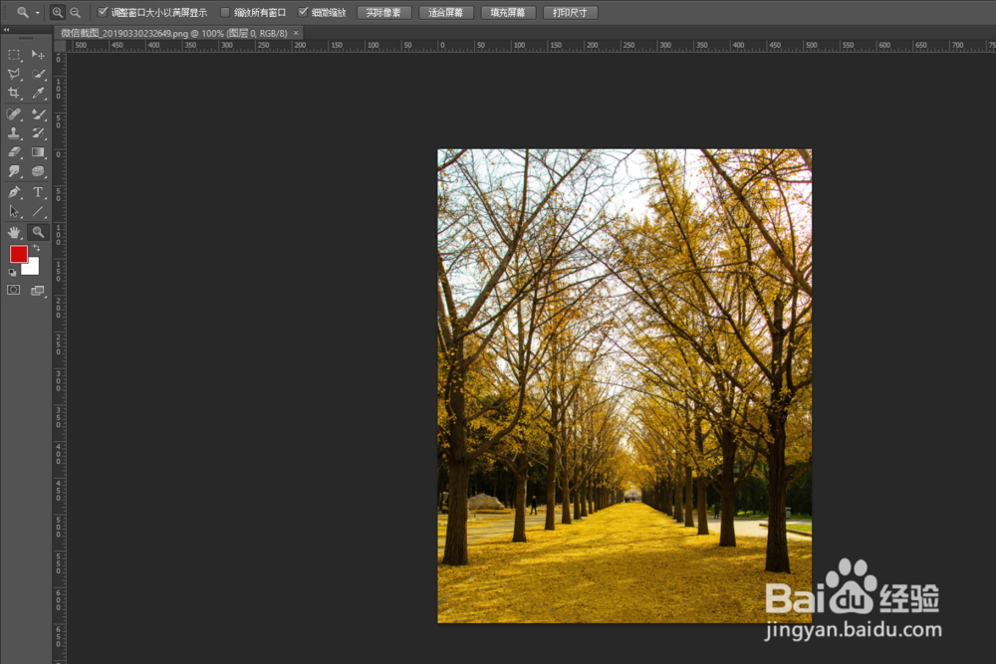Viewport: 996px width, 664px height.
Task: Click the ginkgo tree avenue image canvas
Action: click(x=624, y=386)
